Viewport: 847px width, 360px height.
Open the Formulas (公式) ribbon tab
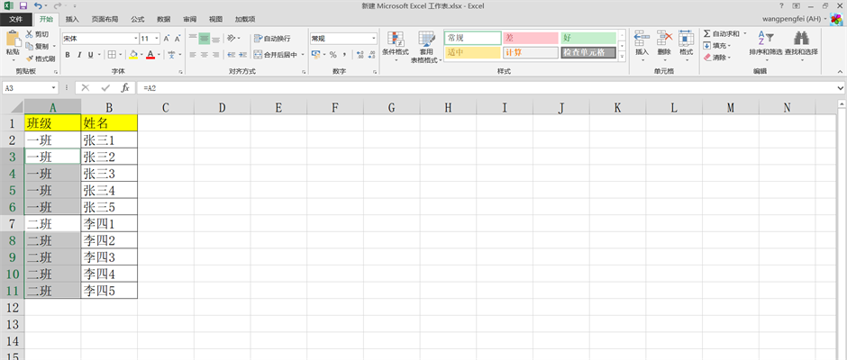pyautogui.click(x=137, y=18)
